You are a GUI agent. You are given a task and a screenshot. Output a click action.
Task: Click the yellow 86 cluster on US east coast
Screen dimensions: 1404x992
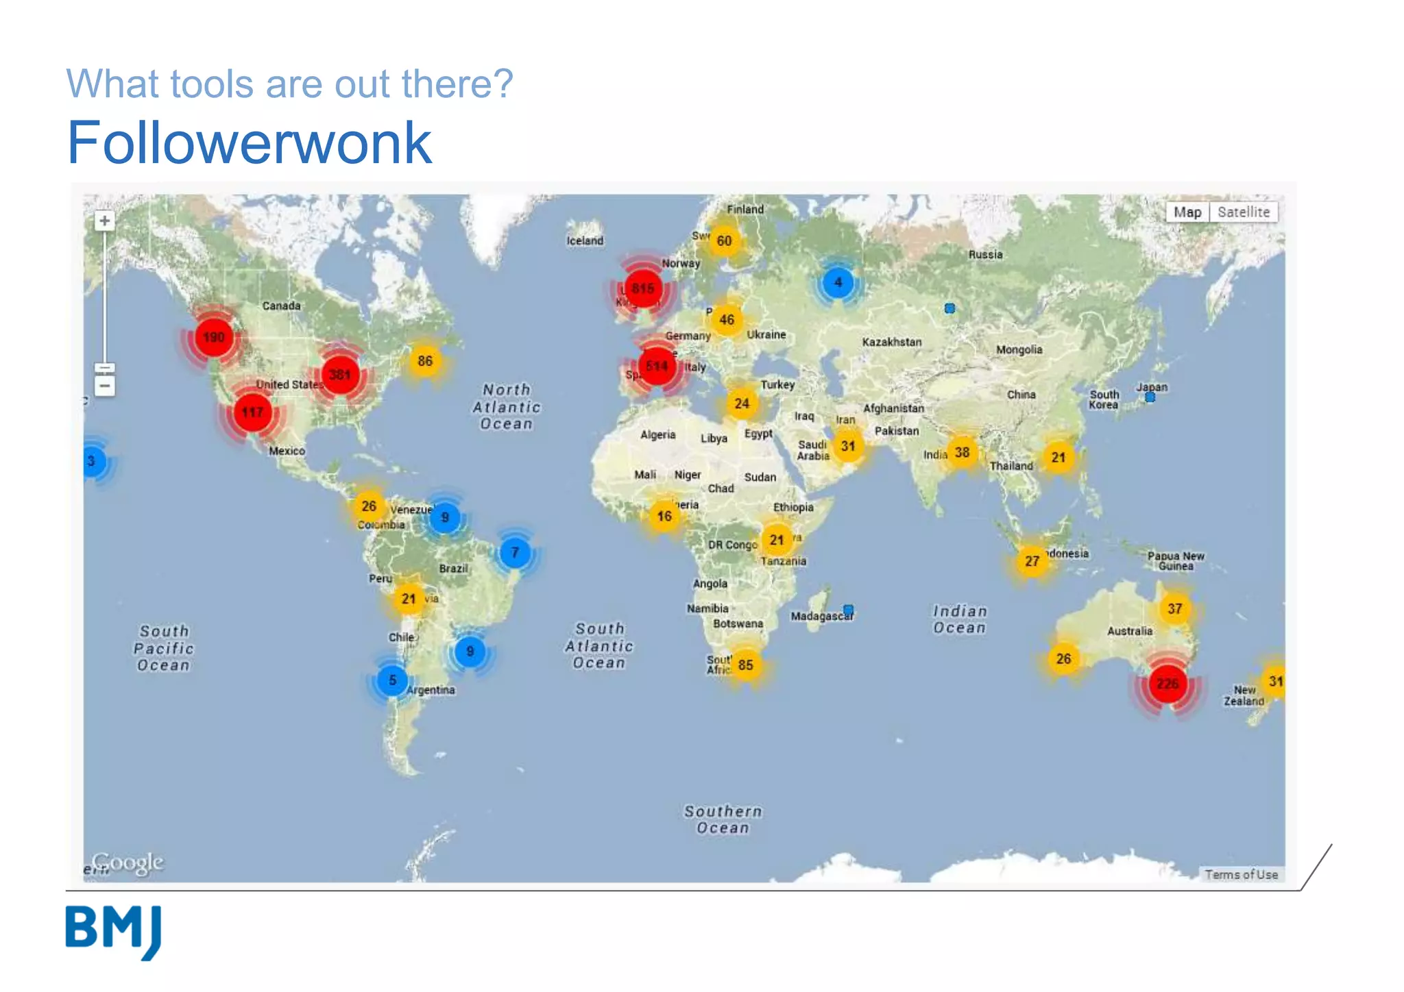click(x=425, y=361)
